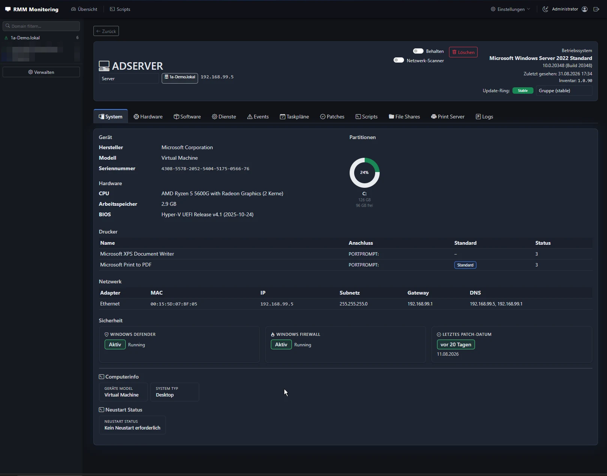Switch to the Software tab
This screenshot has width=607, height=476.
tap(187, 117)
